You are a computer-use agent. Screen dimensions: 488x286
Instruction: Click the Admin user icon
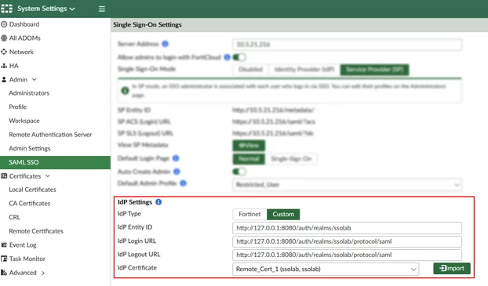coord(4,80)
